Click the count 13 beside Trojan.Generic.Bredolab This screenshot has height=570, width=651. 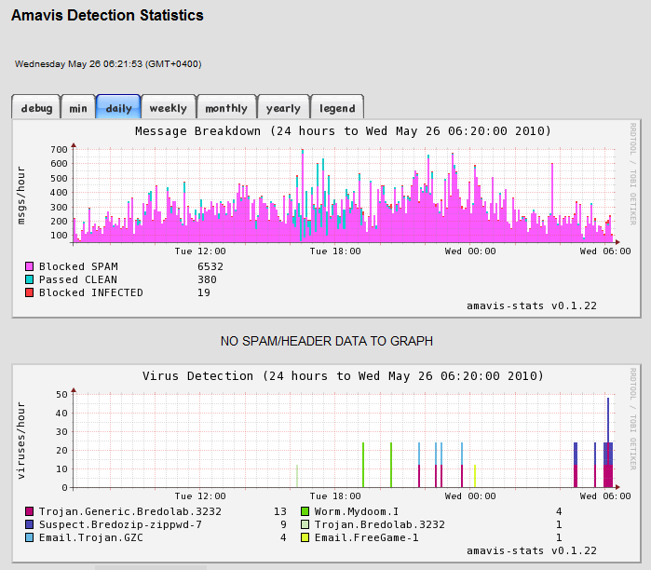(x=279, y=511)
